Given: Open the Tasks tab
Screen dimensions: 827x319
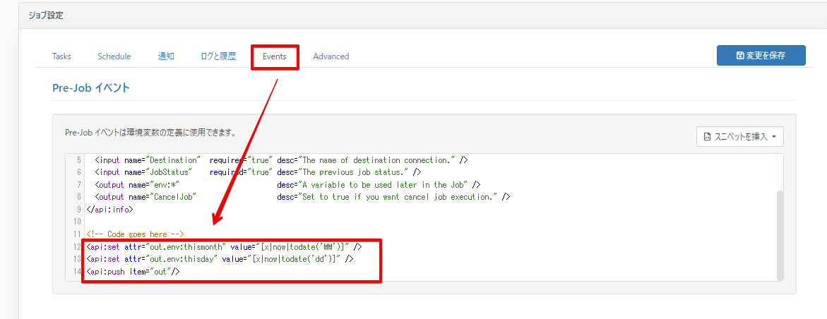Looking at the screenshot, I should tap(61, 56).
